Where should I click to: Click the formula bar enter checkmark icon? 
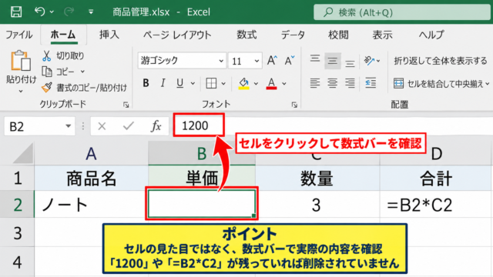coord(129,126)
